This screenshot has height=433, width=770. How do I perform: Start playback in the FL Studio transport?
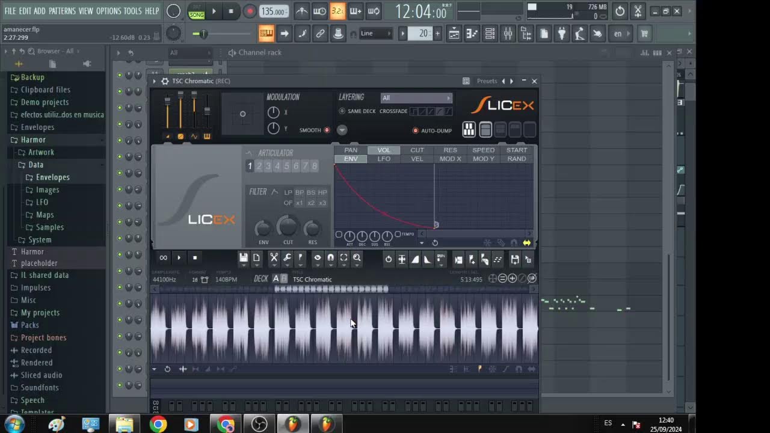click(x=214, y=11)
